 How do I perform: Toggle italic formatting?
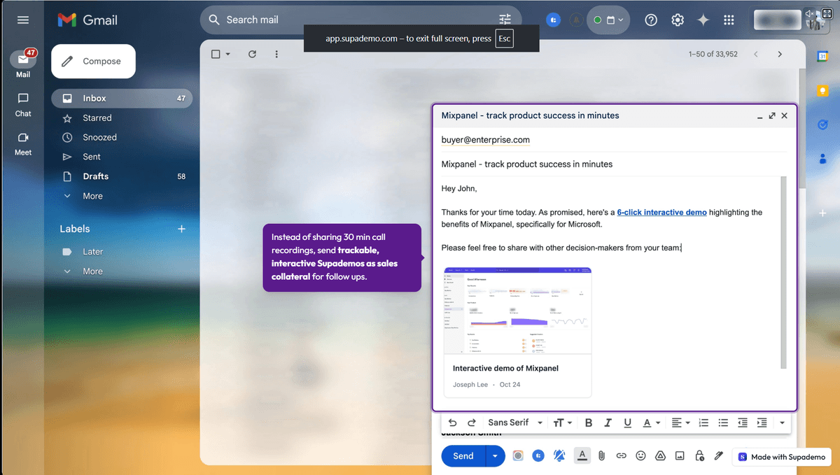click(x=608, y=423)
